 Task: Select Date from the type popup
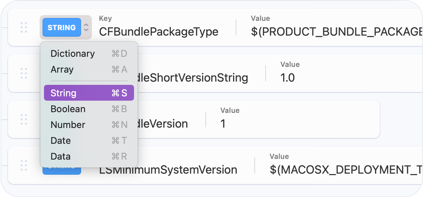pos(61,141)
